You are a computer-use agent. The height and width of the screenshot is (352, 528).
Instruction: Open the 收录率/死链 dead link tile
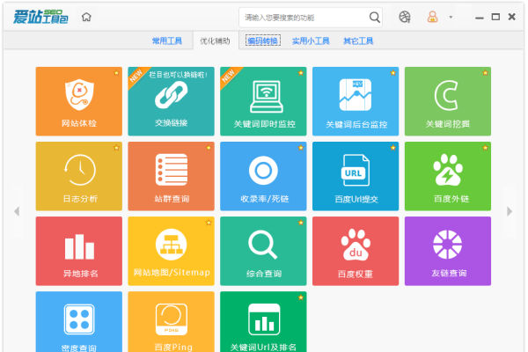(263, 176)
